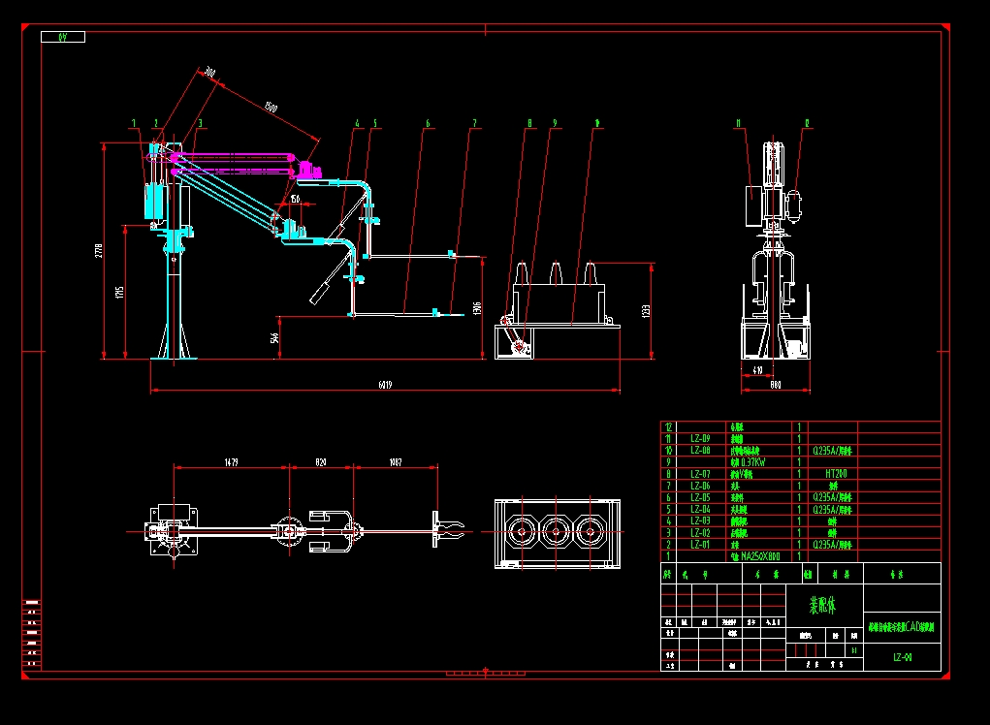
Task: Click the 2778 overall height dimension
Action: click(x=99, y=250)
